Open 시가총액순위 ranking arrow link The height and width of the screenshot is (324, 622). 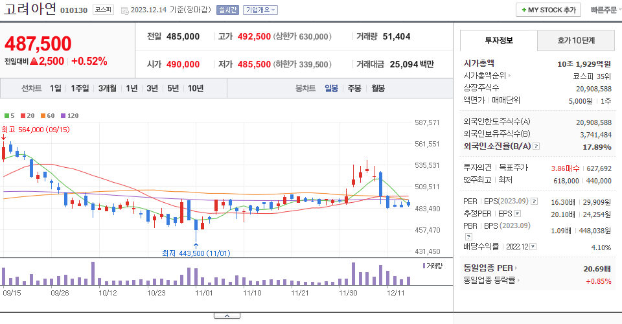point(509,75)
